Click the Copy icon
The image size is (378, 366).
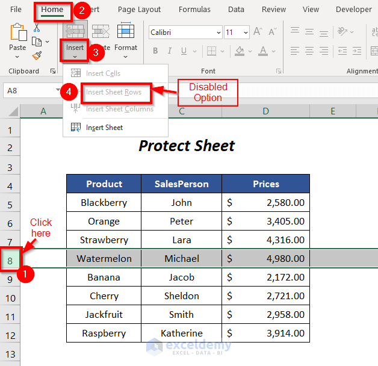(x=37, y=42)
